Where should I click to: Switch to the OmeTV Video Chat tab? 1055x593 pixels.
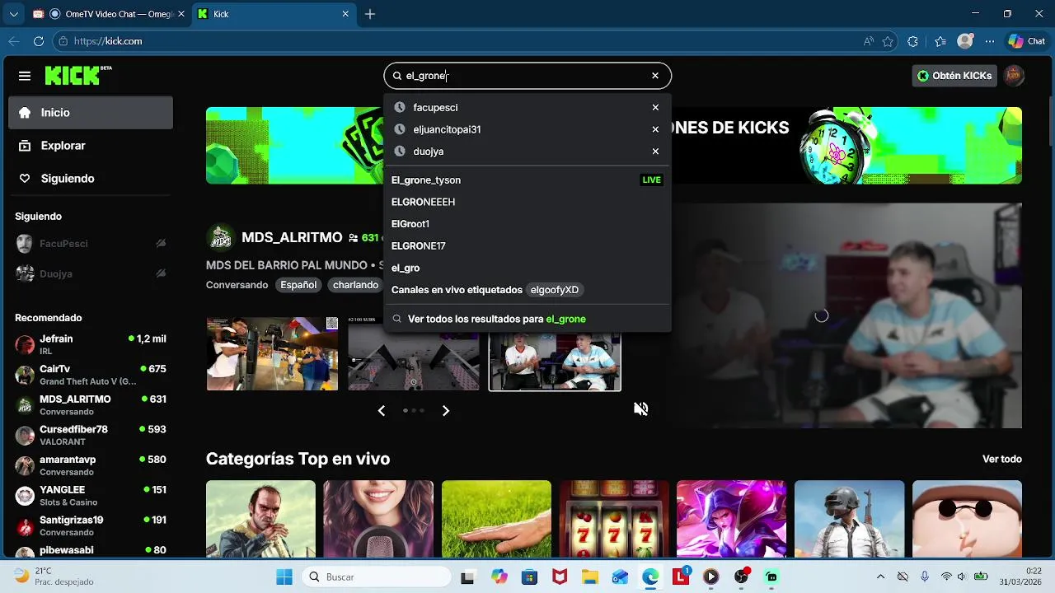(x=107, y=14)
